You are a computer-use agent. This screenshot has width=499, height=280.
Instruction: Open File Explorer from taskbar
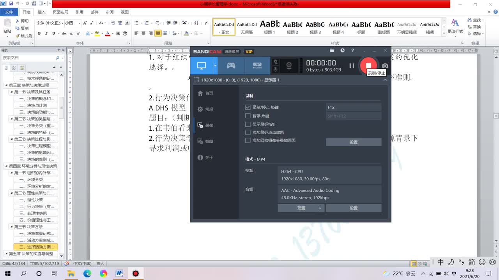(x=71, y=273)
